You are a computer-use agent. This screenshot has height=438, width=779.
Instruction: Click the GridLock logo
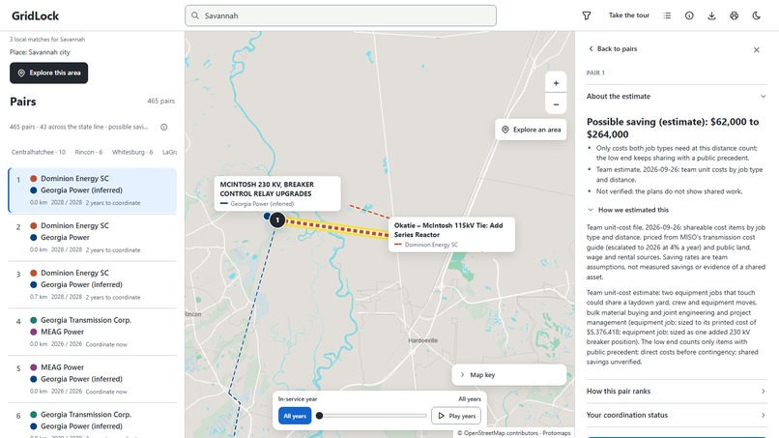[x=35, y=15]
